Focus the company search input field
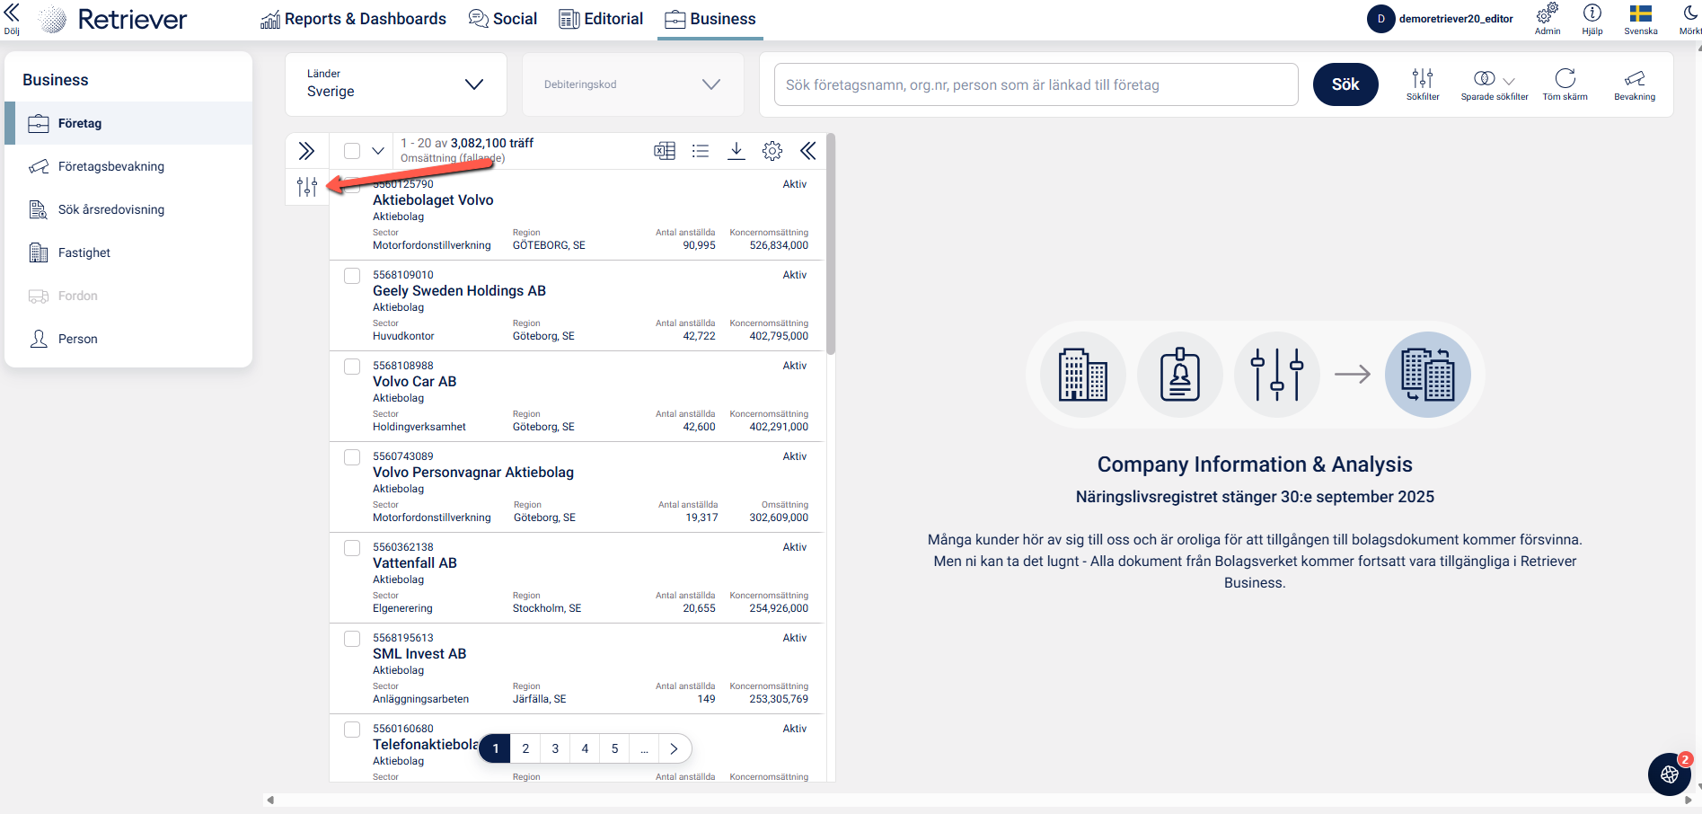1702x814 pixels. click(x=1036, y=84)
